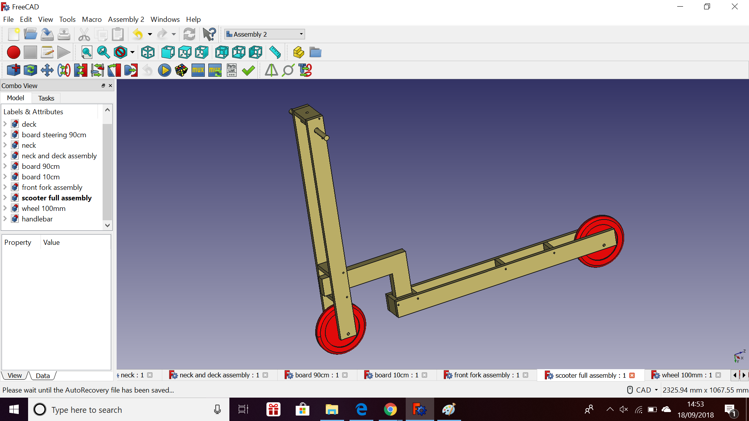The width and height of the screenshot is (749, 421).
Task: Scroll down in the Combo View panel
Action: coord(108,225)
